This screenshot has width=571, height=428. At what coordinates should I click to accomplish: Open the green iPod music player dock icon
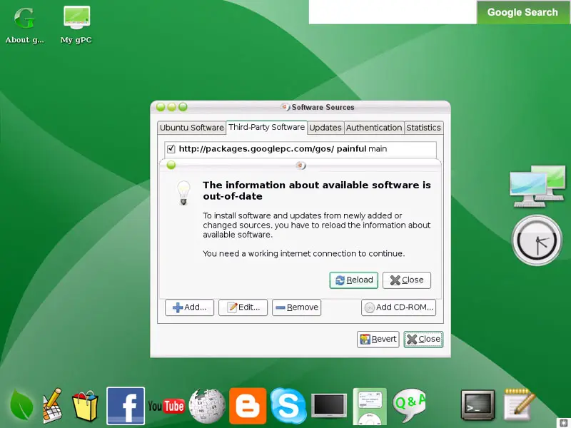[370, 406]
